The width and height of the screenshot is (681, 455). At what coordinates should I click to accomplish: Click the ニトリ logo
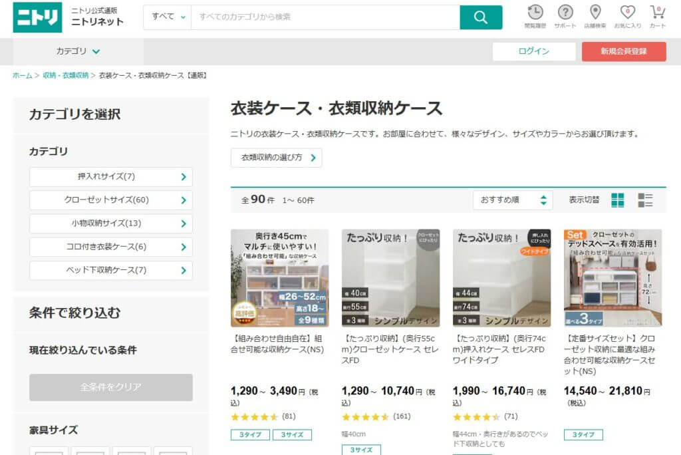click(38, 17)
